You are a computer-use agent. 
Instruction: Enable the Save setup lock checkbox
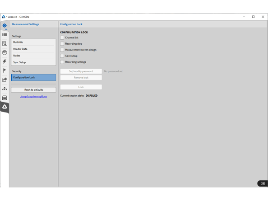(x=62, y=56)
